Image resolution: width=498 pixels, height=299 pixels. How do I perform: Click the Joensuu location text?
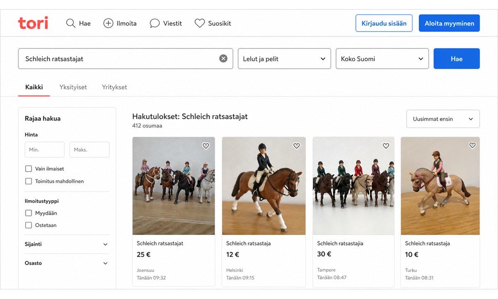pyautogui.click(x=146, y=270)
